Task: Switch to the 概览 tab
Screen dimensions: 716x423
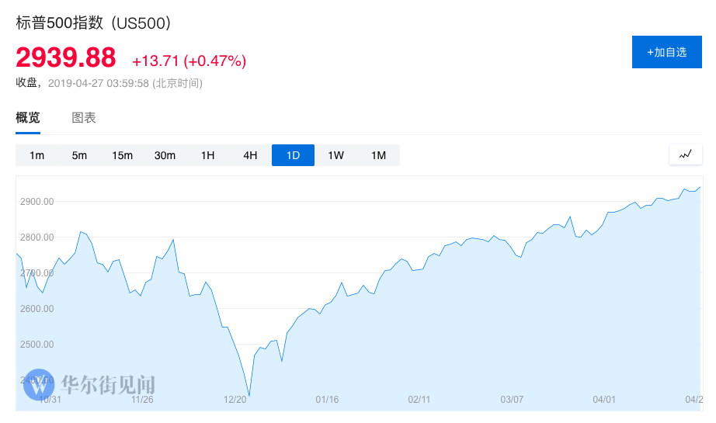Action: 28,118
